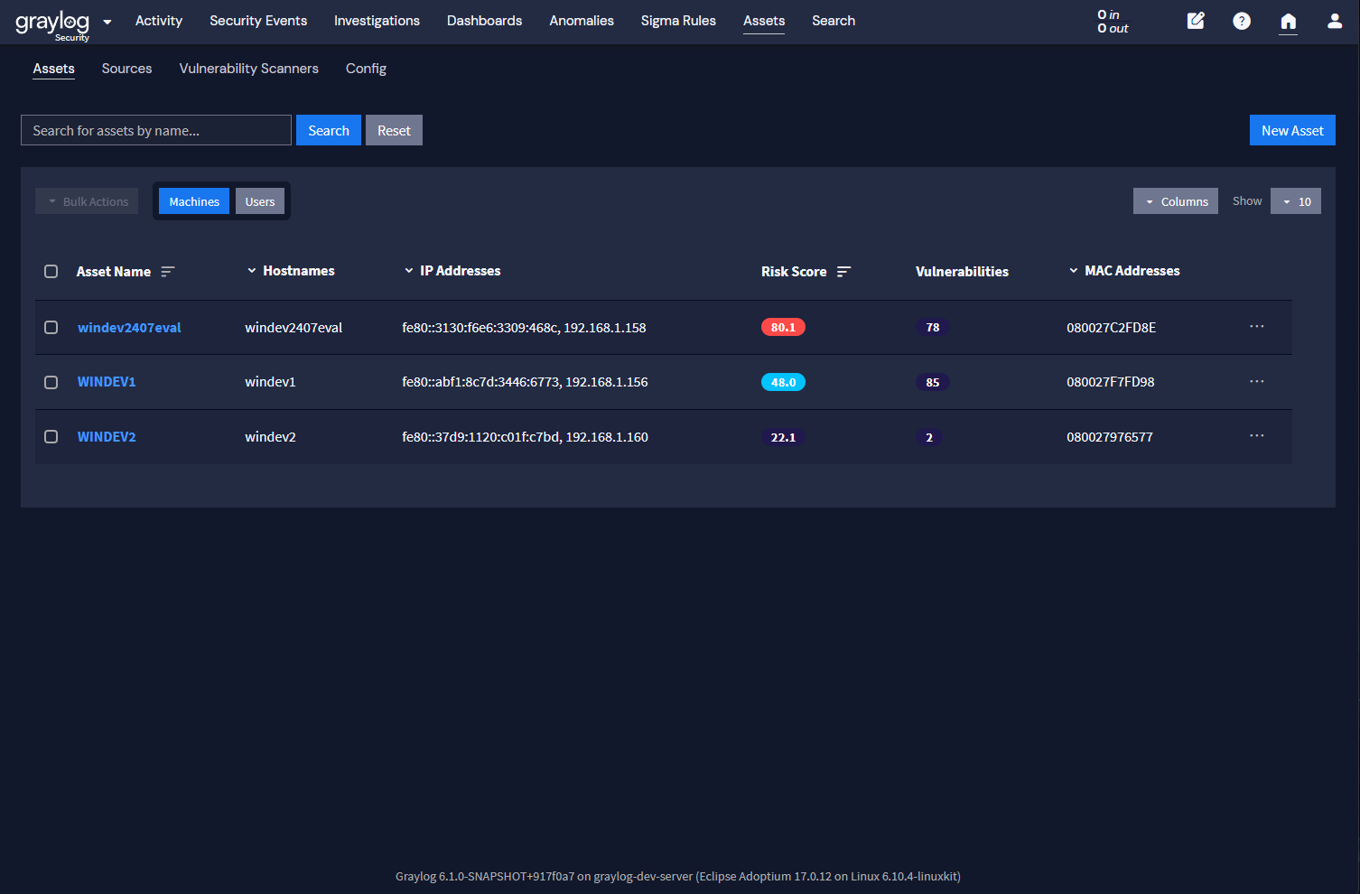
Task: Click the Graylog Security logo
Action: 52,23
